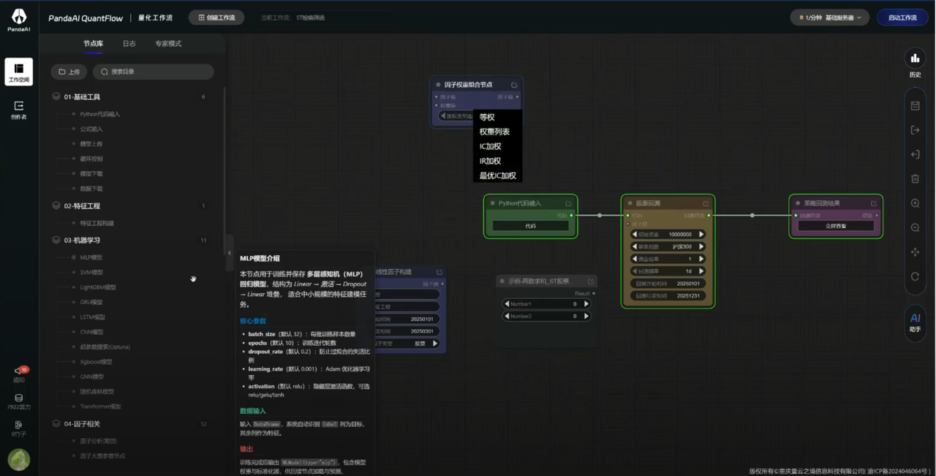Screen dimensions: 936x476
Task: Increase 初始资金 value with right arrow
Action: [x=701, y=235]
